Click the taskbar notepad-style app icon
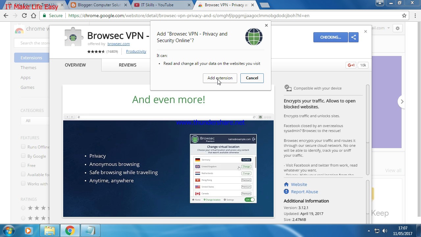 point(90,231)
